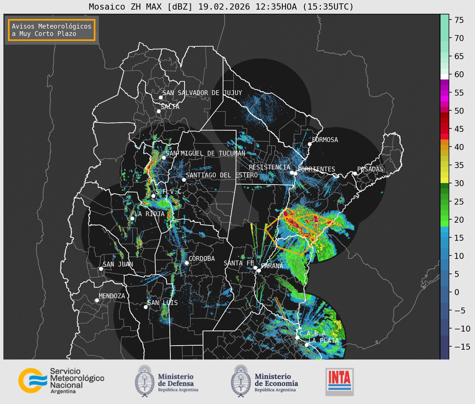This screenshot has height=404, width=475.
Task: Click the 0 label on the colorbar
Action: point(457,292)
